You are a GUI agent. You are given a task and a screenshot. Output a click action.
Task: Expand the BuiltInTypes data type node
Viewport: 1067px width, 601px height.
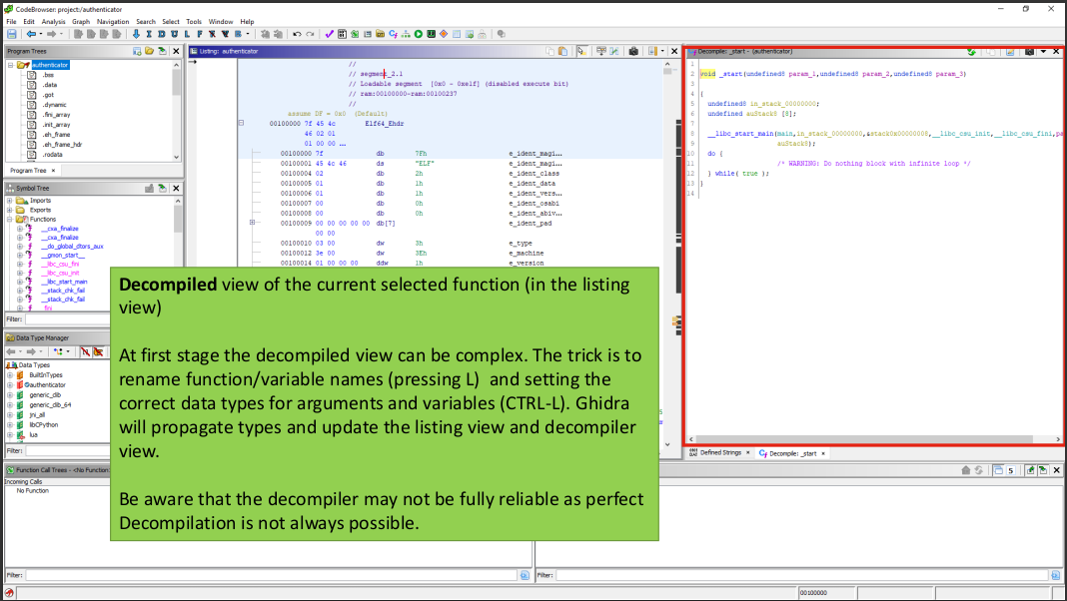click(10, 375)
